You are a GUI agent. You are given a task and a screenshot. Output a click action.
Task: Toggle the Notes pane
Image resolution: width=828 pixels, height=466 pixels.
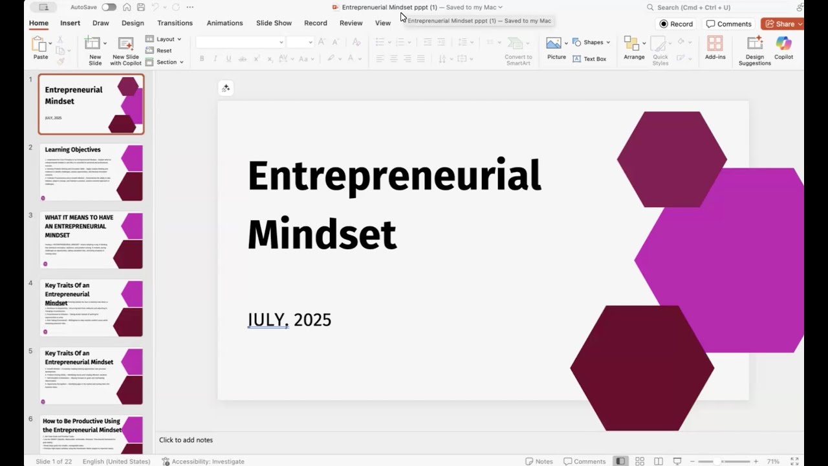tap(539, 461)
